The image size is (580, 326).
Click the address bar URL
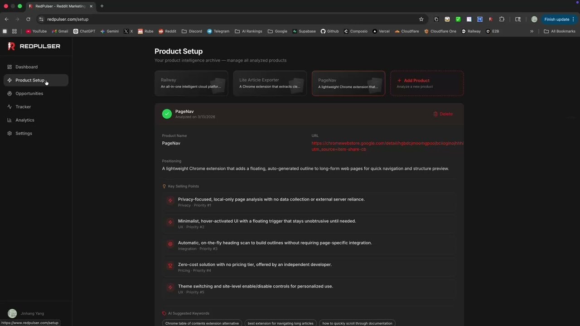tap(68, 19)
